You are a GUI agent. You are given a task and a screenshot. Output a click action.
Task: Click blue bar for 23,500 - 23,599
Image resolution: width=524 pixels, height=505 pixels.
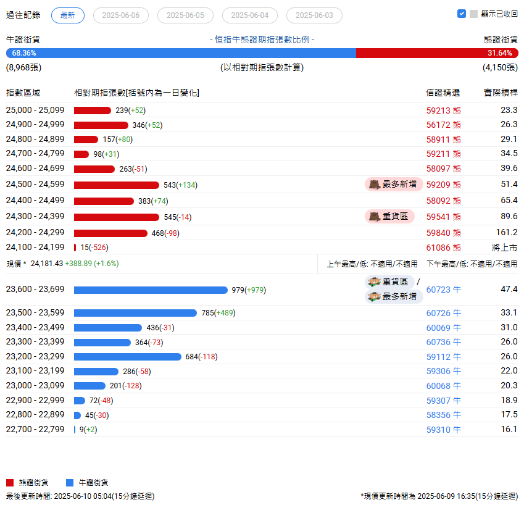pos(135,313)
